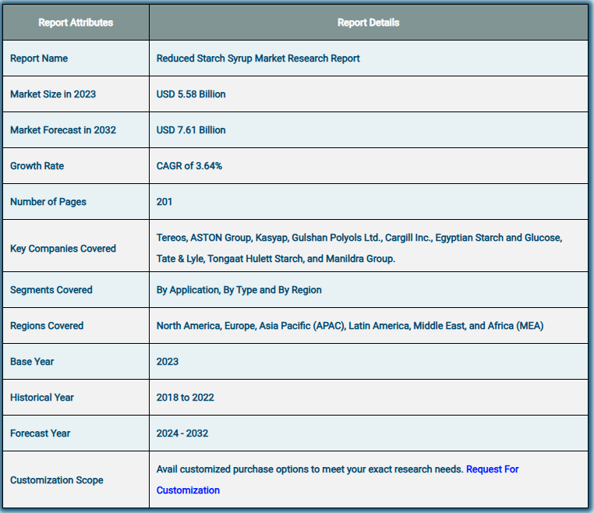
Task: Select the 2024 - 2032 value
Action: pyautogui.click(x=182, y=433)
